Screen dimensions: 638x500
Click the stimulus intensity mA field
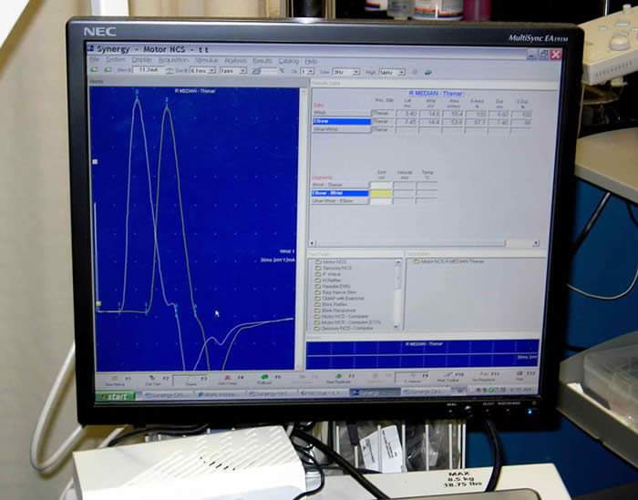(x=149, y=70)
